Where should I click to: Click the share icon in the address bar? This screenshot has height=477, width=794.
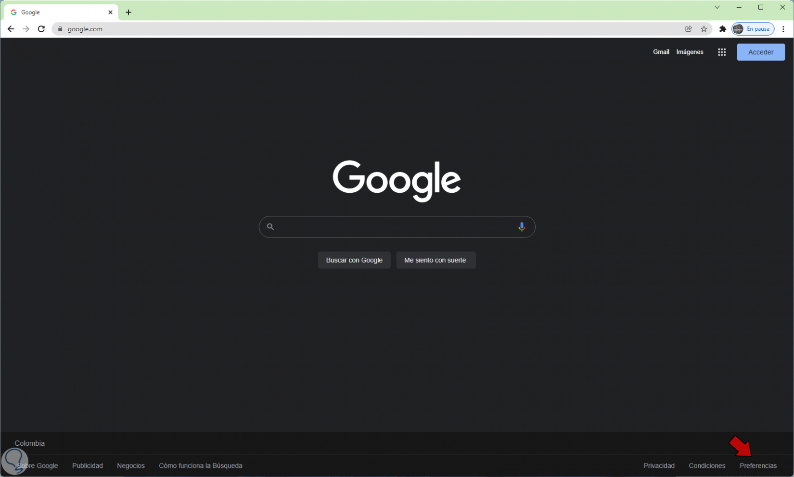(x=689, y=29)
